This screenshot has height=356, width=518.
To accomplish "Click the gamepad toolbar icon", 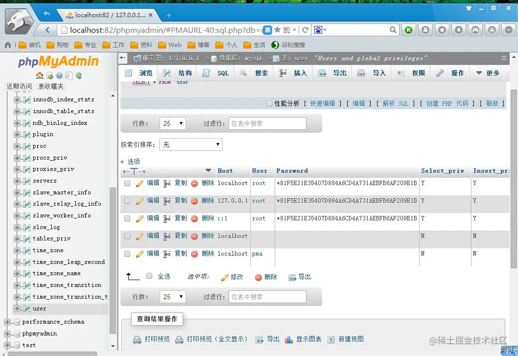I will (x=475, y=30).
